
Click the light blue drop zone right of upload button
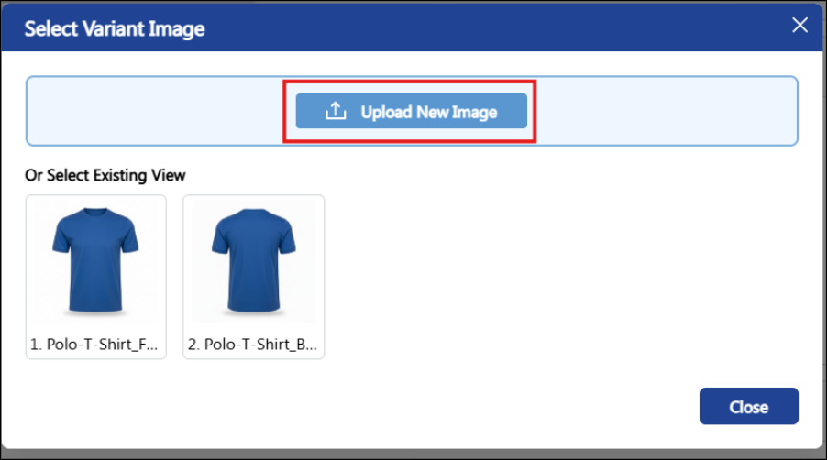pyautogui.click(x=667, y=111)
